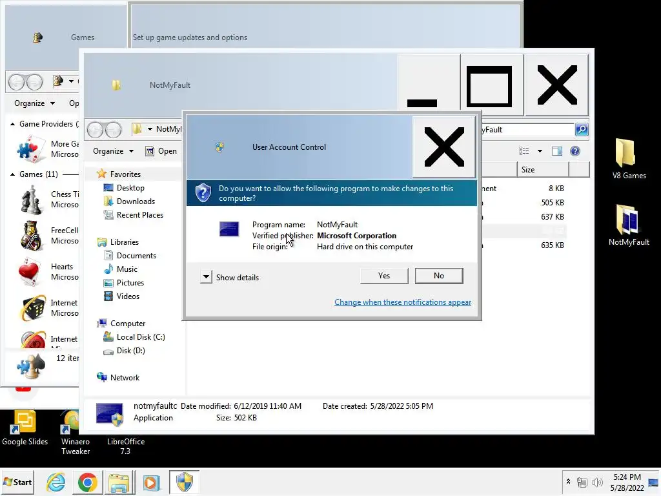Click No in User Account Control
661x496 pixels.
(x=439, y=275)
